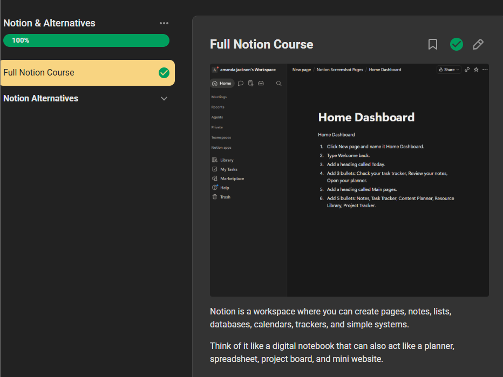Open amanda jackson's Workspace switcher

pyautogui.click(x=248, y=70)
